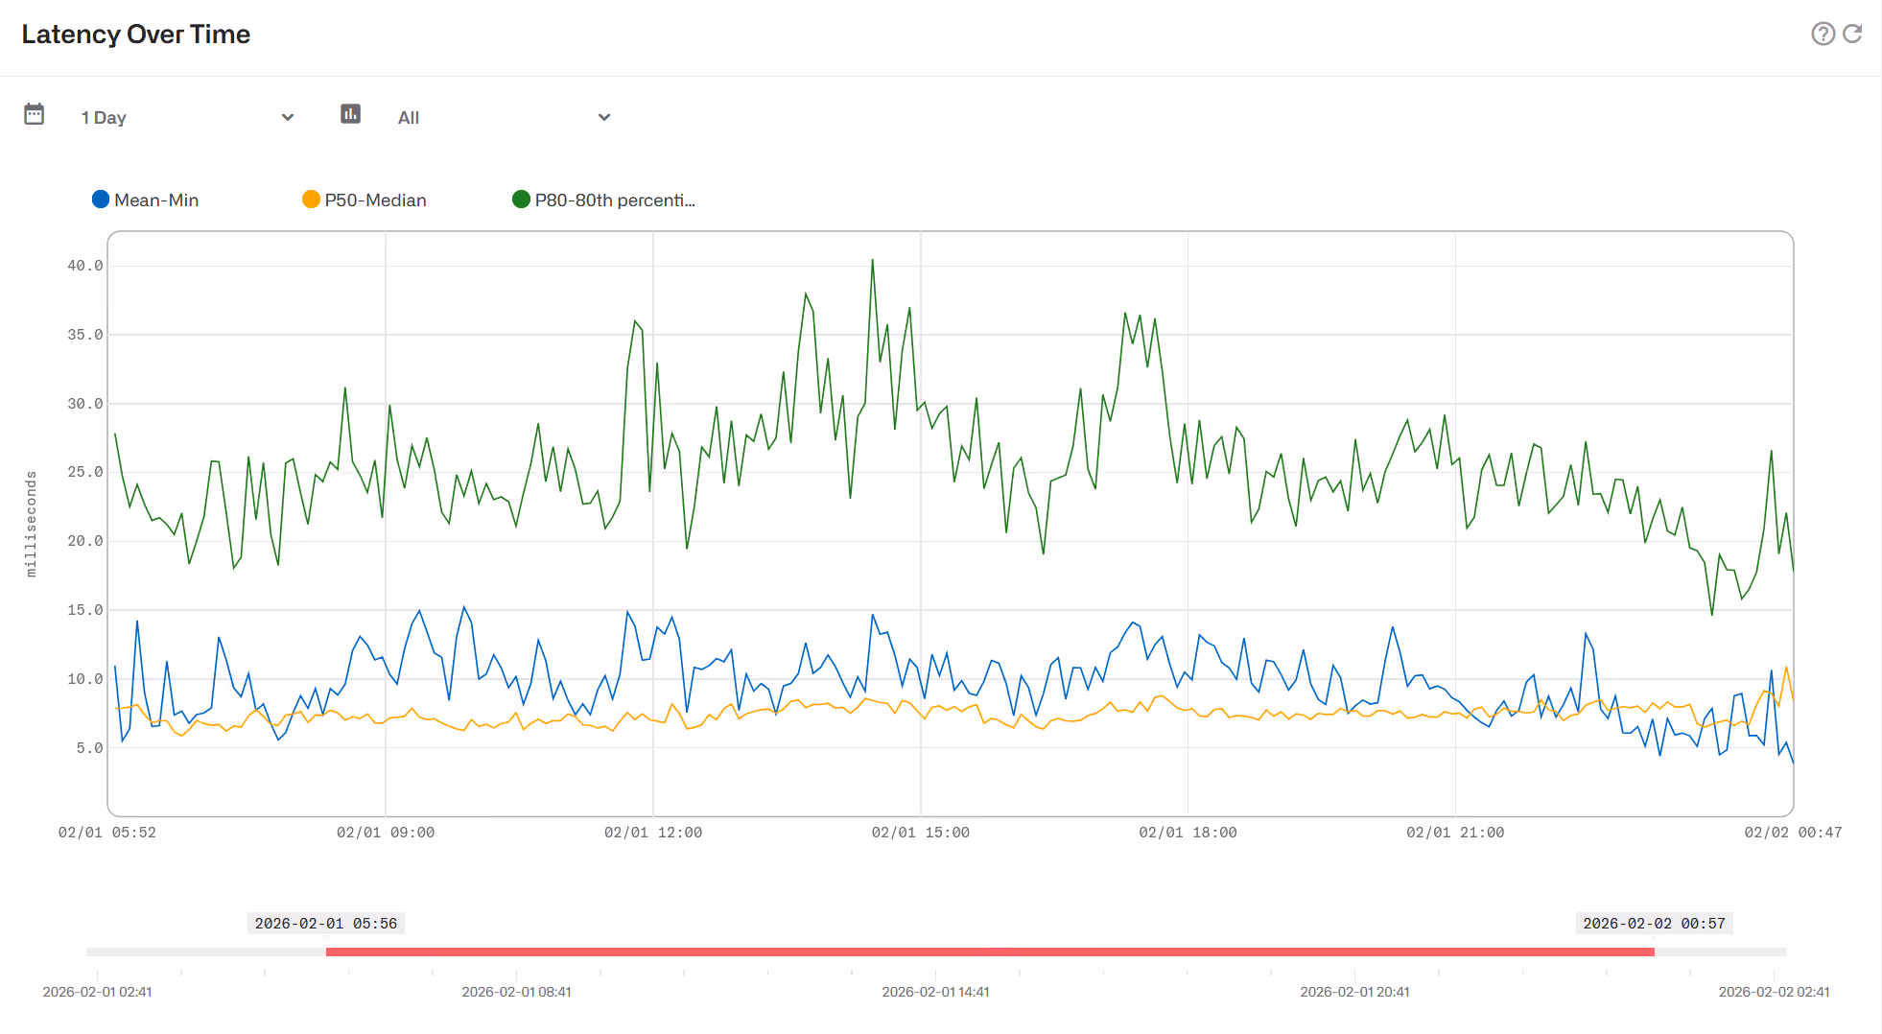Image resolution: width=1882 pixels, height=1034 pixels.
Task: Click y-axis value 25.0
Action: point(85,472)
